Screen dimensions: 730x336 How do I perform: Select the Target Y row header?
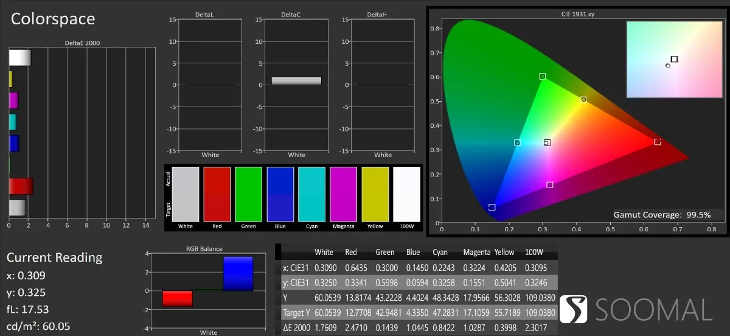tap(296, 313)
